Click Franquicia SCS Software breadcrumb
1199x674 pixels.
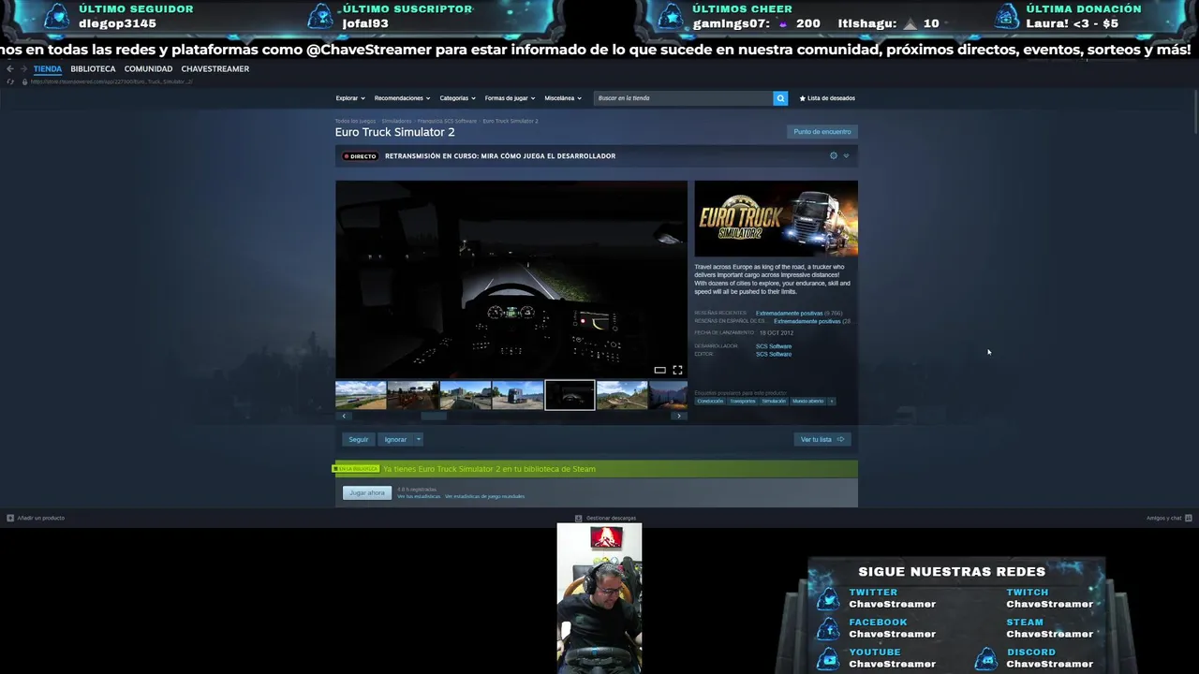[x=447, y=121]
